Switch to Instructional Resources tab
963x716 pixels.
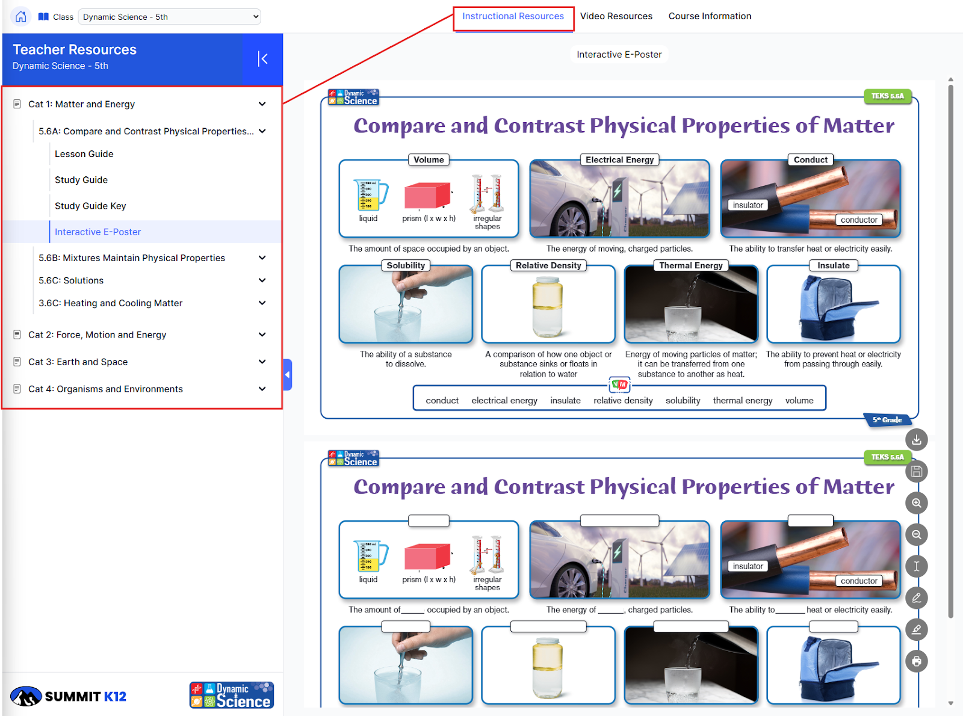513,16
